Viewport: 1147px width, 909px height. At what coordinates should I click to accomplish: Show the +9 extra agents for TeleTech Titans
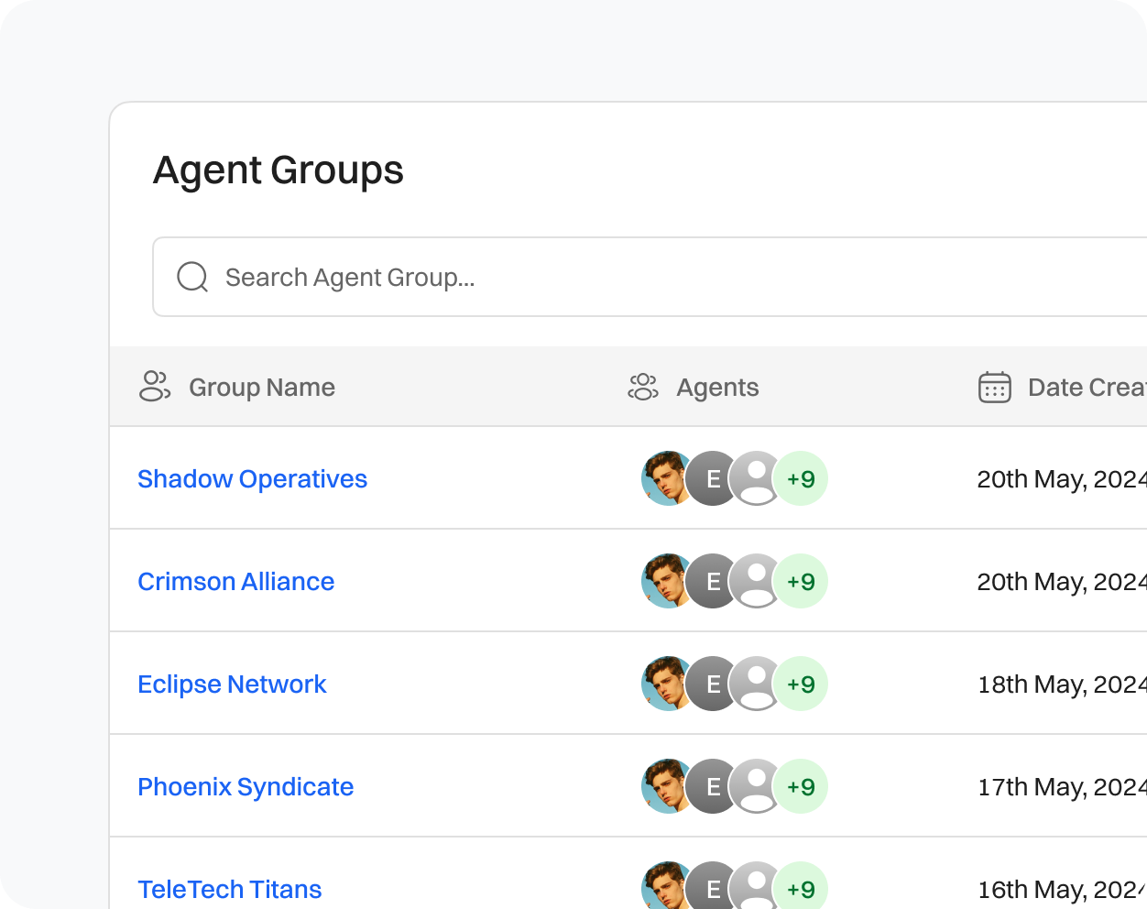tap(801, 887)
